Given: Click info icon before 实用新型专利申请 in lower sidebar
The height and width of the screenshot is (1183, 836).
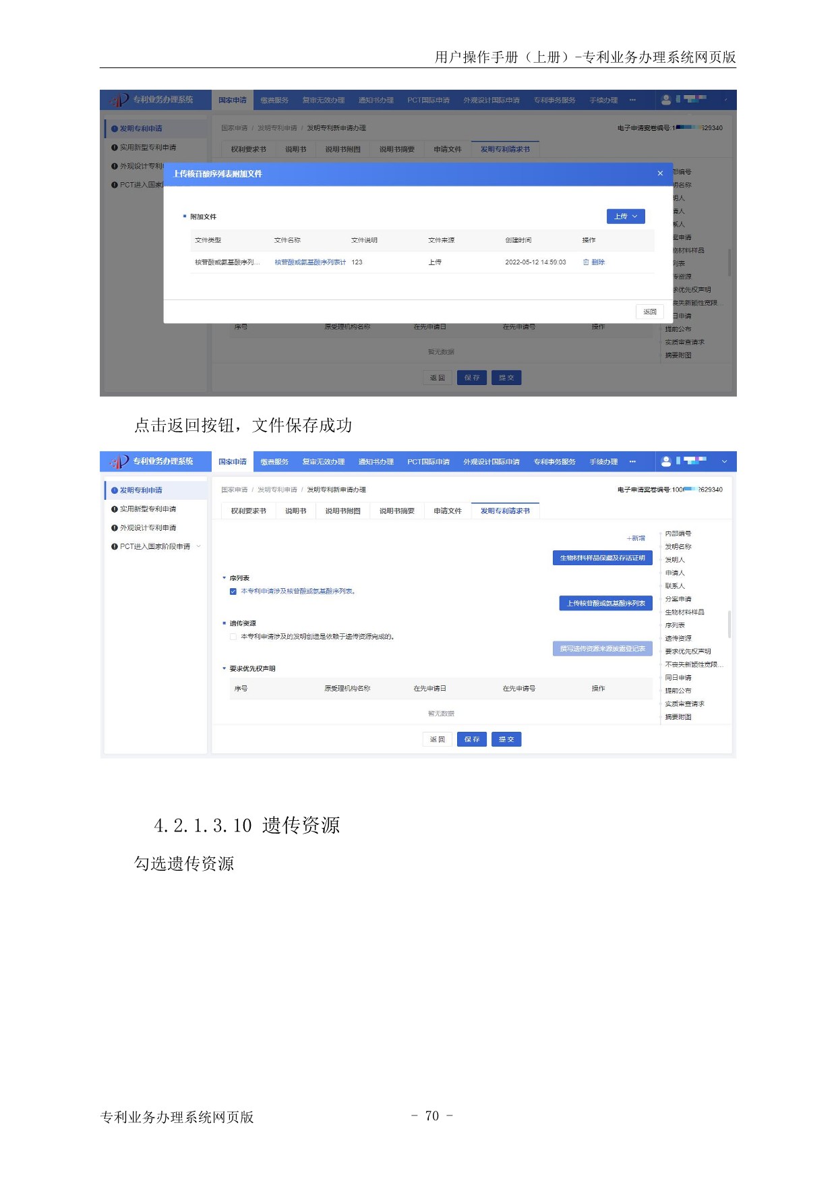Looking at the screenshot, I should pyautogui.click(x=115, y=509).
